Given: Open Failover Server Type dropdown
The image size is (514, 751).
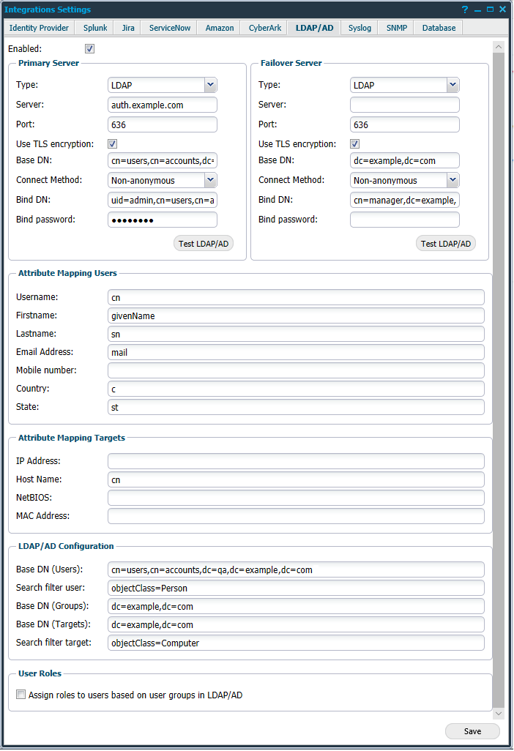Looking at the screenshot, I should [x=452, y=85].
